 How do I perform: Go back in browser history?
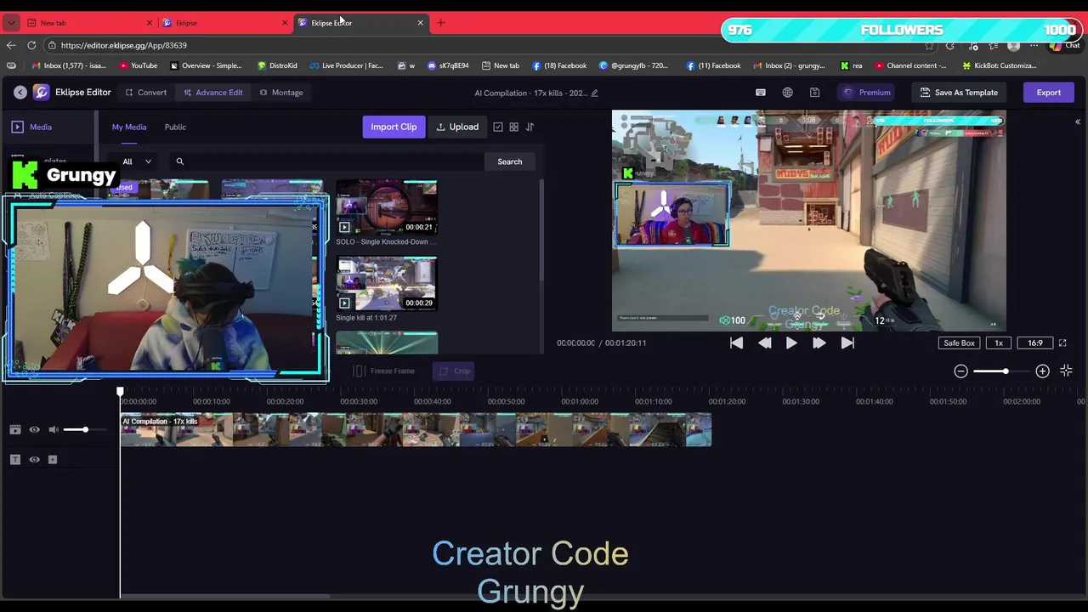[11, 45]
